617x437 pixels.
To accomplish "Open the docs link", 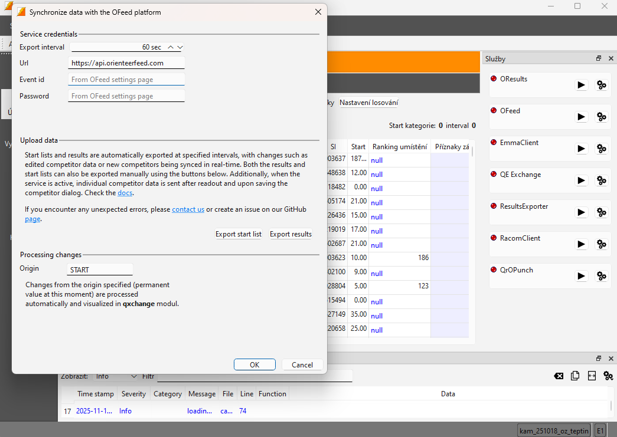I will click(x=125, y=193).
